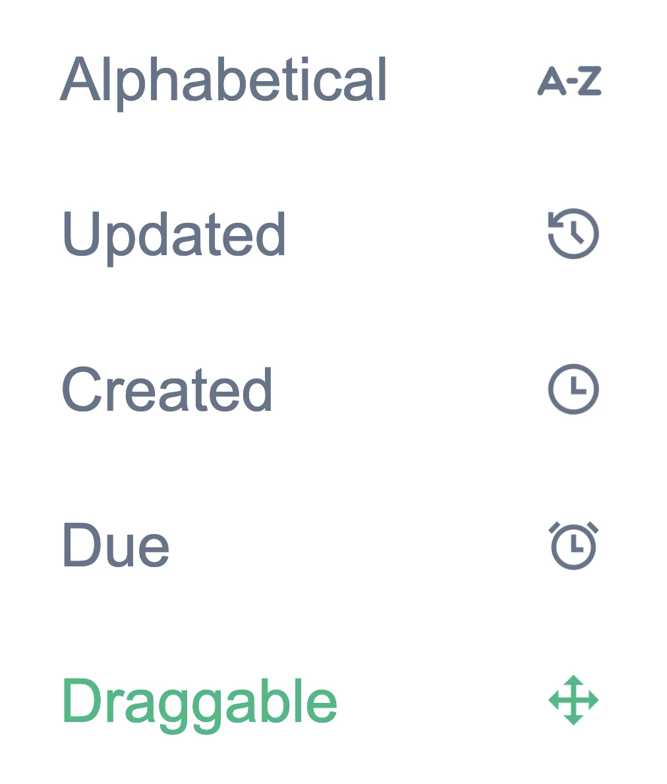Switch sorting to last-updated order

(x=174, y=235)
